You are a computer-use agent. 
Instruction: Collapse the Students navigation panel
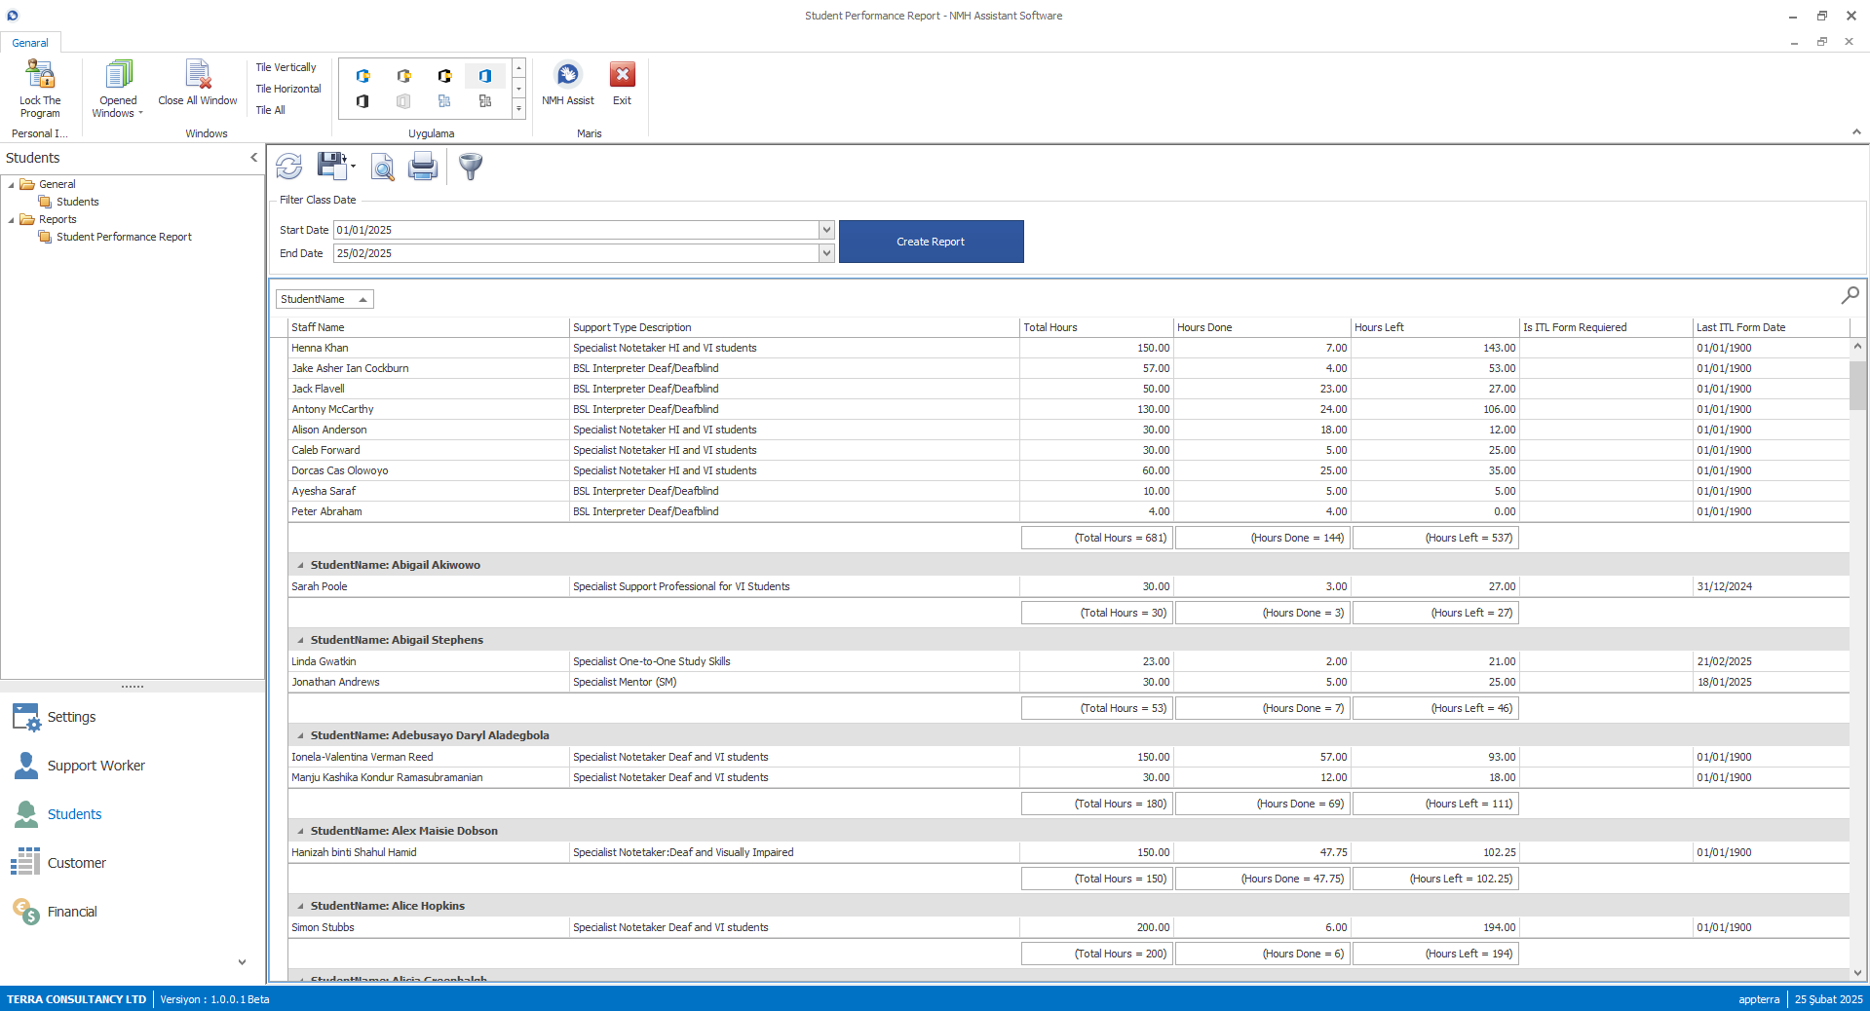[253, 158]
